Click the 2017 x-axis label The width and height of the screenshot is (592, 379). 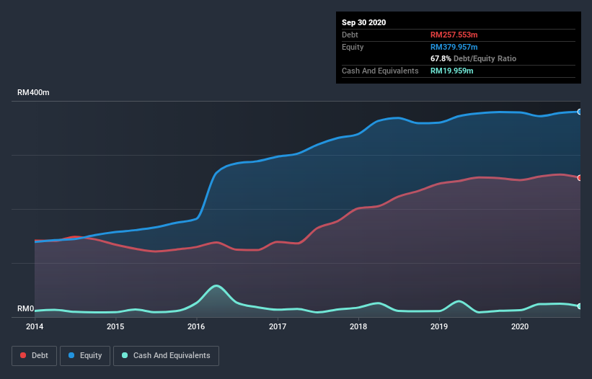pos(277,326)
